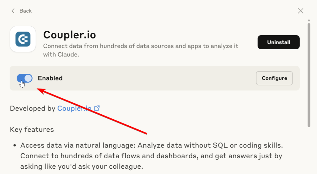Click the 'Developed by' text
The image size is (317, 174).
point(33,109)
